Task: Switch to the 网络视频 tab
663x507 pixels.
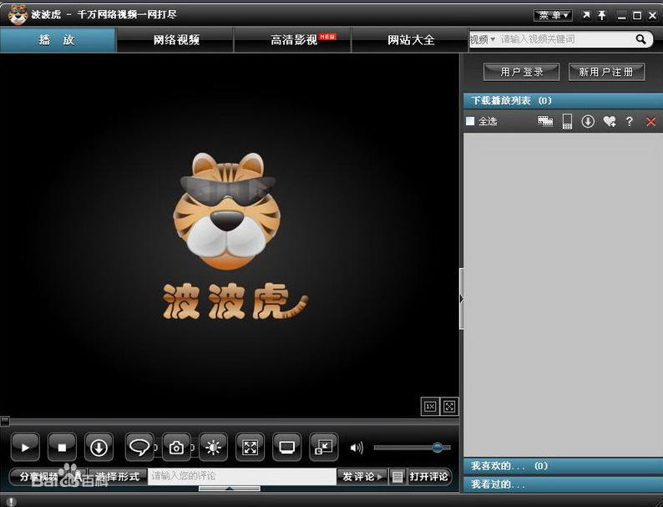Action: [176, 40]
